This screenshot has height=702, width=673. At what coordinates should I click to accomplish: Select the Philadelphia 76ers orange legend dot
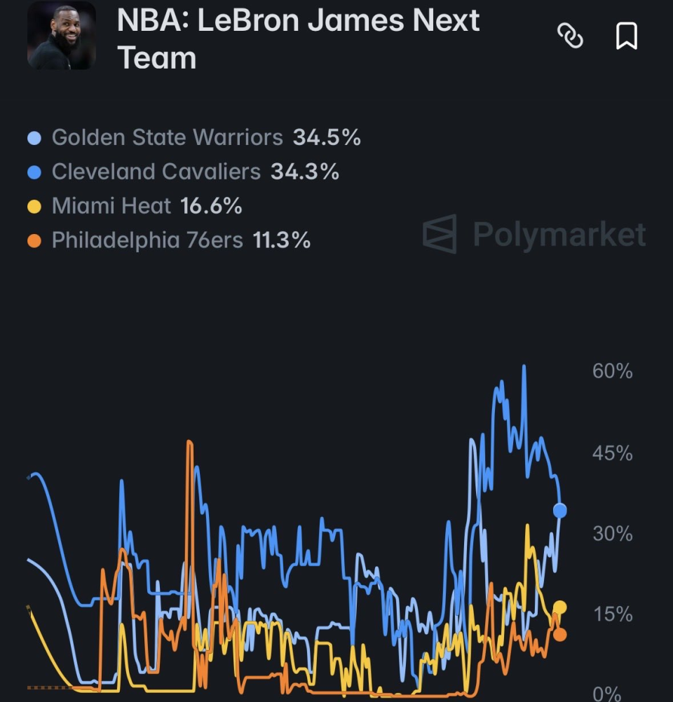click(x=34, y=241)
